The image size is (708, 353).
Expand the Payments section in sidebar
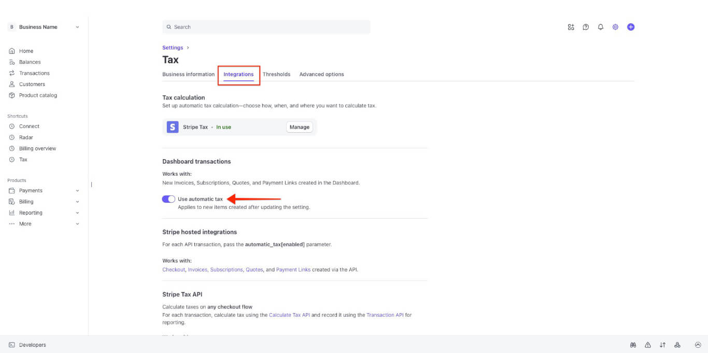coord(77,191)
